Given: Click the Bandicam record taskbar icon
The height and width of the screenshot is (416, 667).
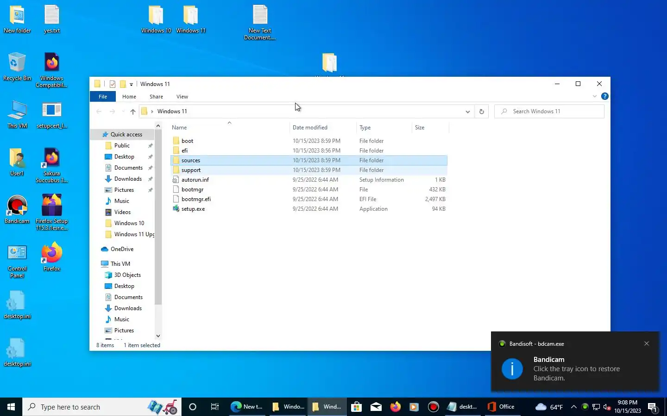Looking at the screenshot, I should coord(434,407).
